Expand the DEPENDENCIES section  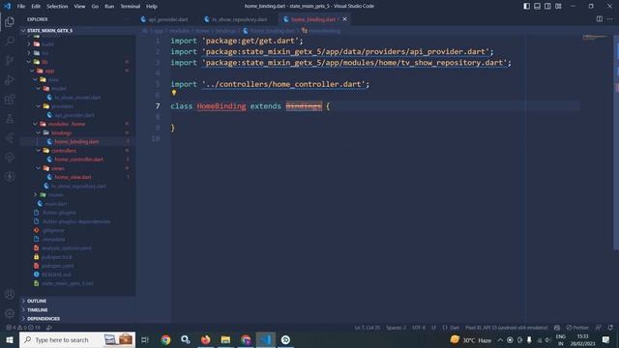coord(77,318)
